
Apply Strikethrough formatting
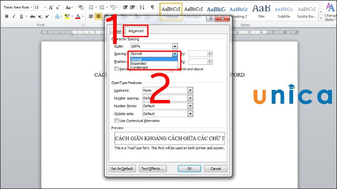(x=32, y=16)
